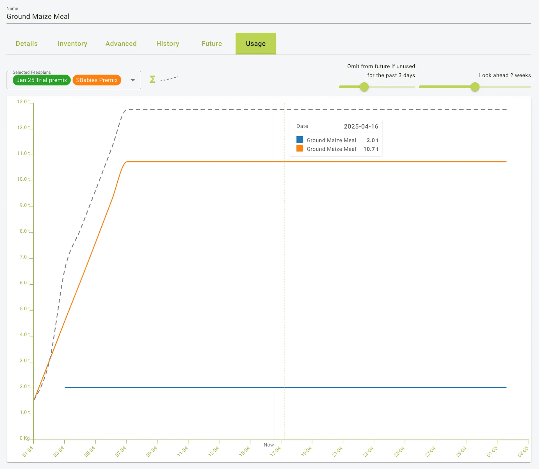Open the Advanced tab
This screenshot has width=539, height=469.
(121, 44)
